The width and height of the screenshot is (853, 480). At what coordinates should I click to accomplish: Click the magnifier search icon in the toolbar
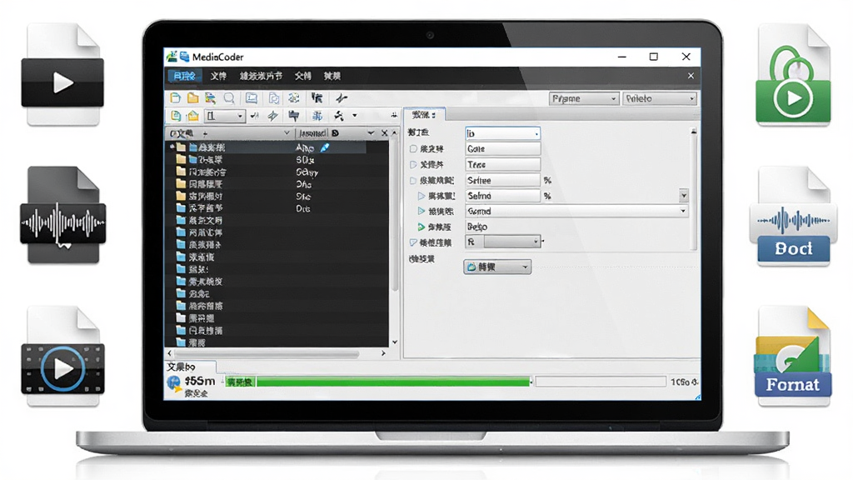pos(229,98)
